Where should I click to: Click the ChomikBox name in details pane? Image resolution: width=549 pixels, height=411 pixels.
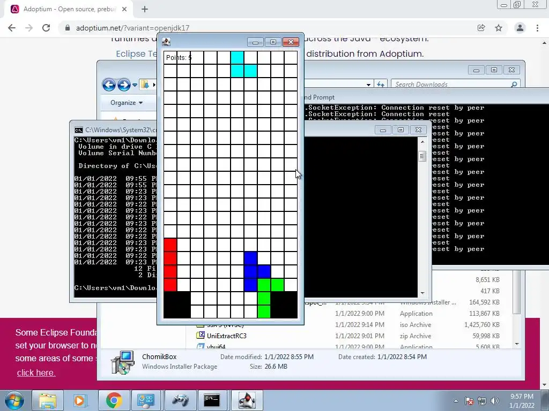click(159, 357)
